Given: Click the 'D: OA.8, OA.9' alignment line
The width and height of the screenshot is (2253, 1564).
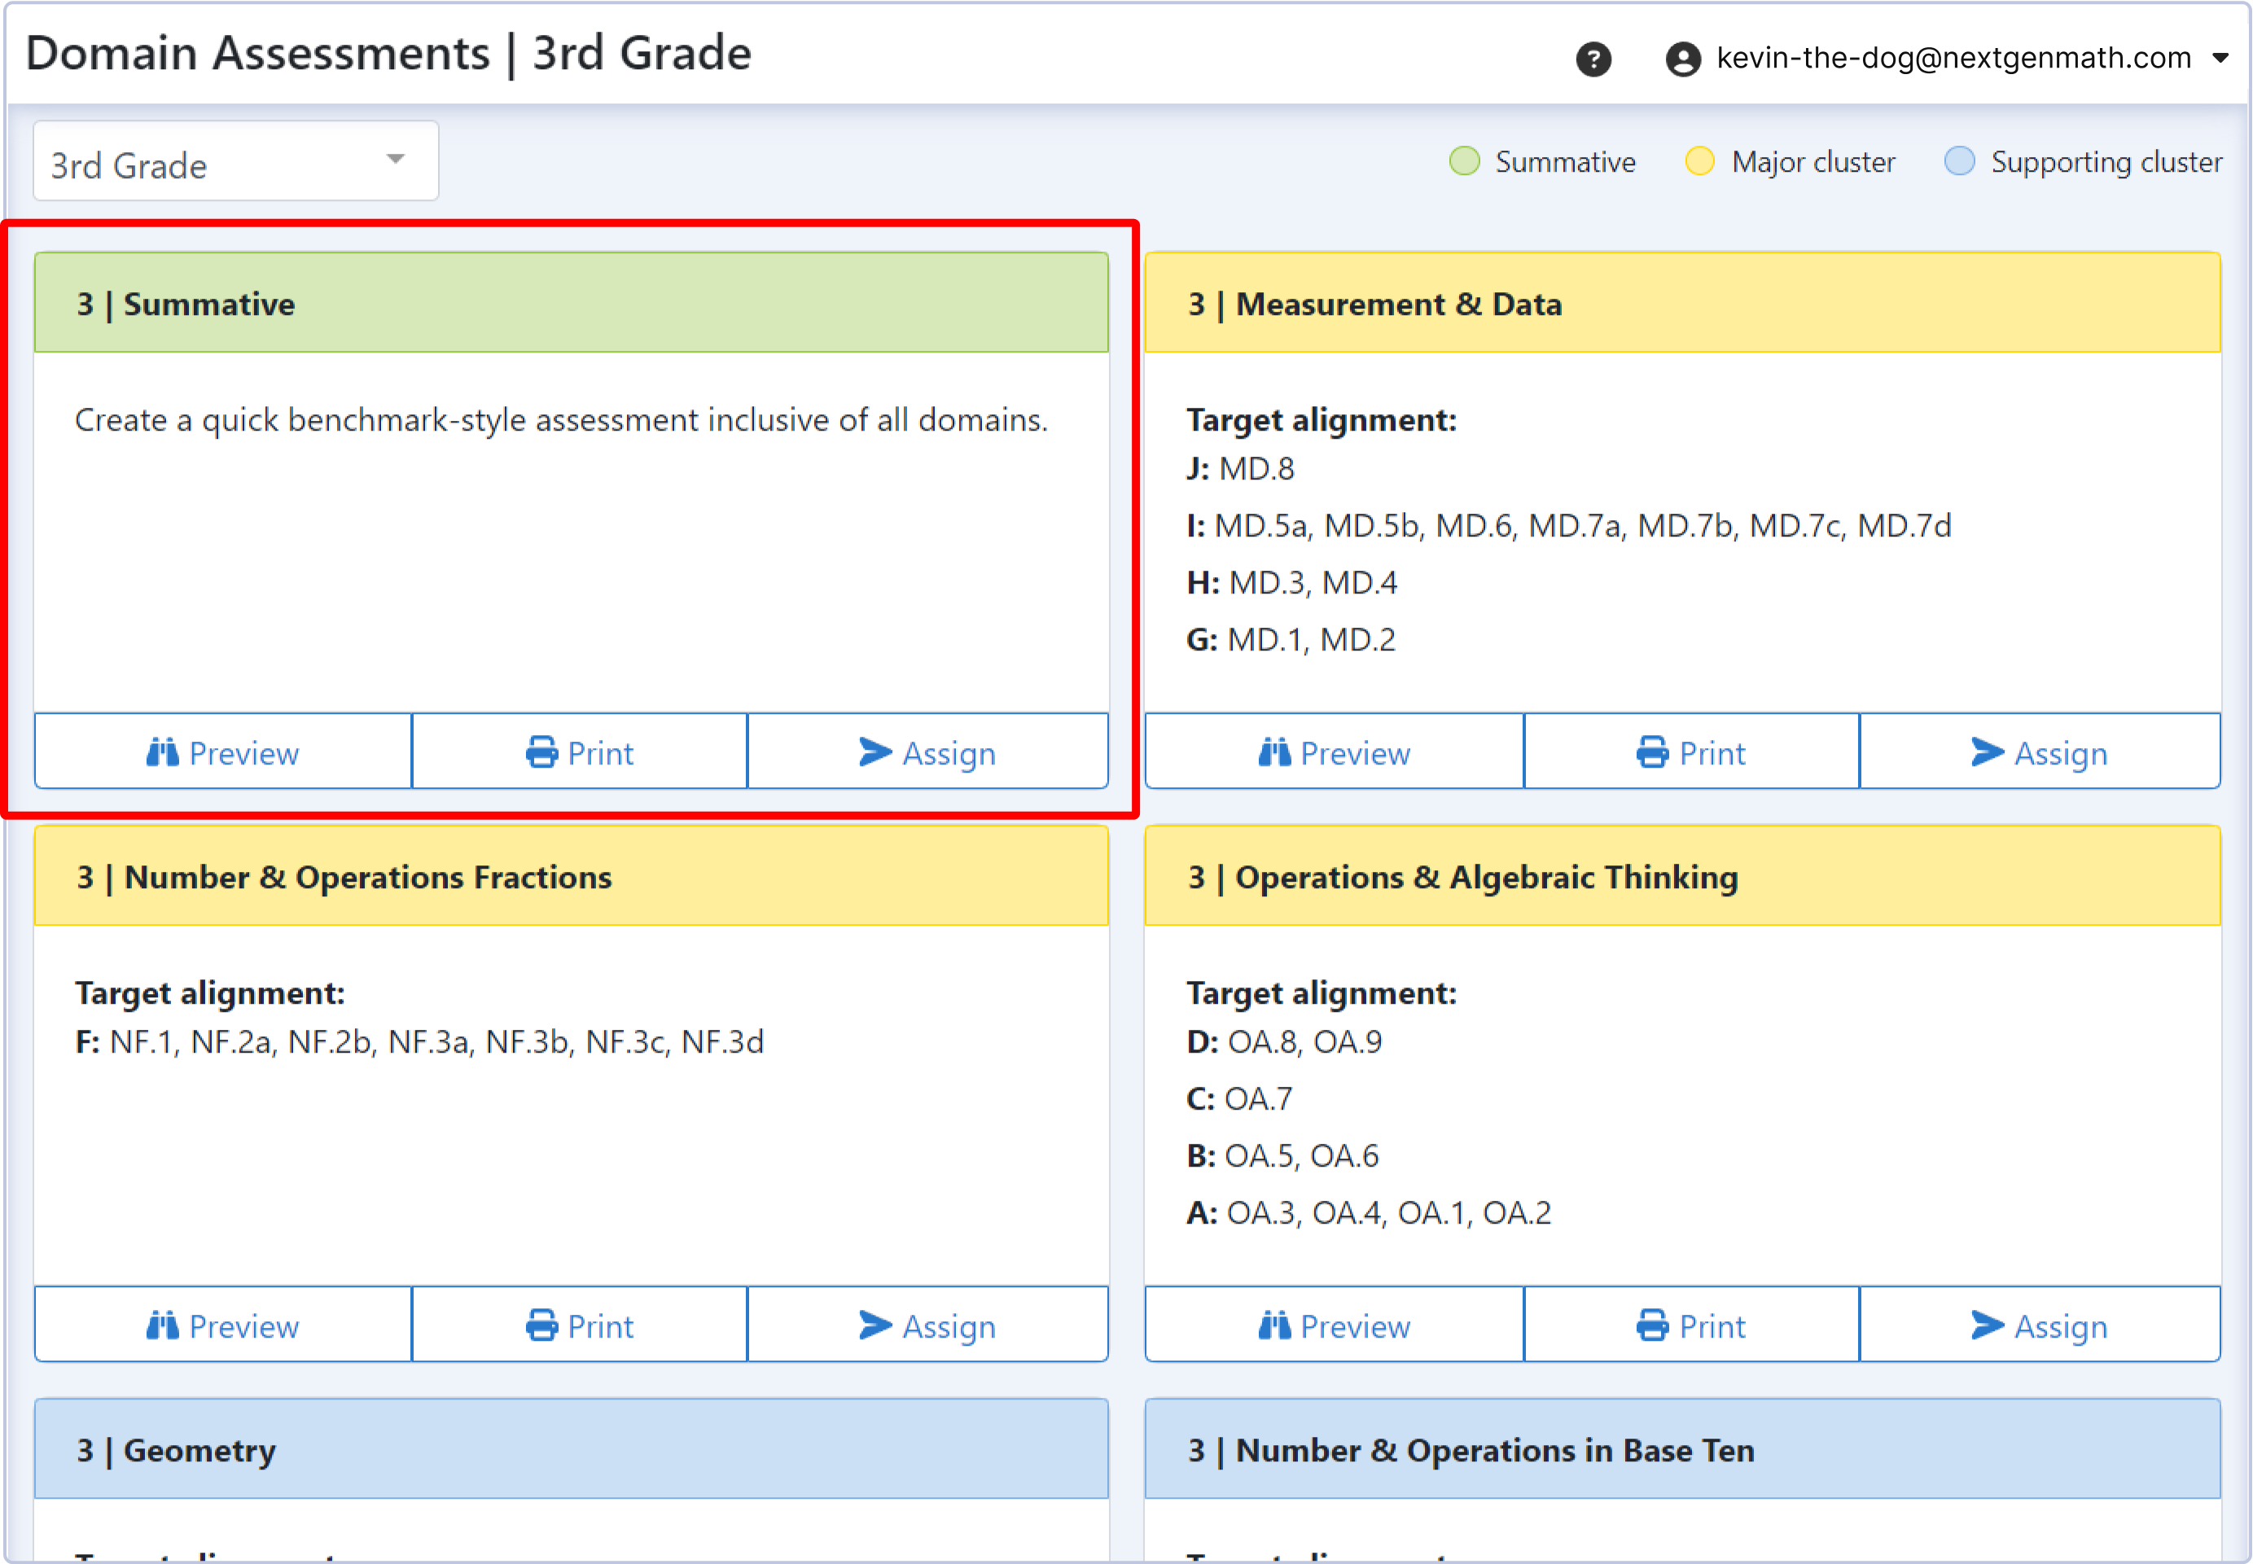Looking at the screenshot, I should tap(1284, 1041).
